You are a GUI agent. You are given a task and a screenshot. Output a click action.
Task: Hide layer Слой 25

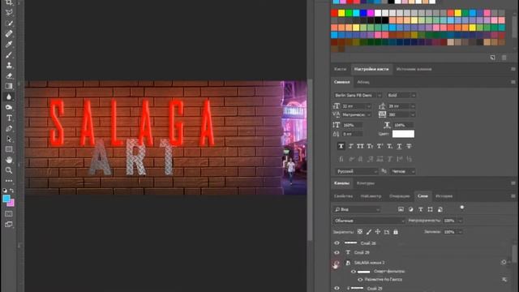337,289
